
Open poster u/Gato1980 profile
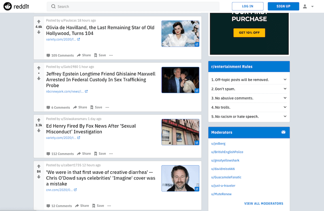(x=69, y=67)
